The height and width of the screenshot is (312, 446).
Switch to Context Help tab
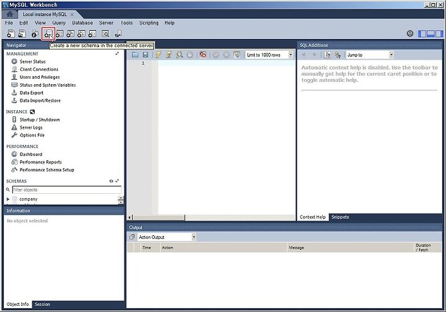pyautogui.click(x=313, y=217)
